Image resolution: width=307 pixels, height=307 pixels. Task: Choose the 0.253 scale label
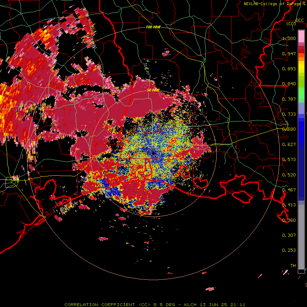pos(289,250)
